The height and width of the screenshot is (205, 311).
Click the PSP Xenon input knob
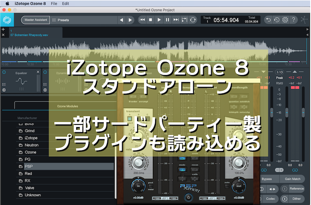(138, 186)
